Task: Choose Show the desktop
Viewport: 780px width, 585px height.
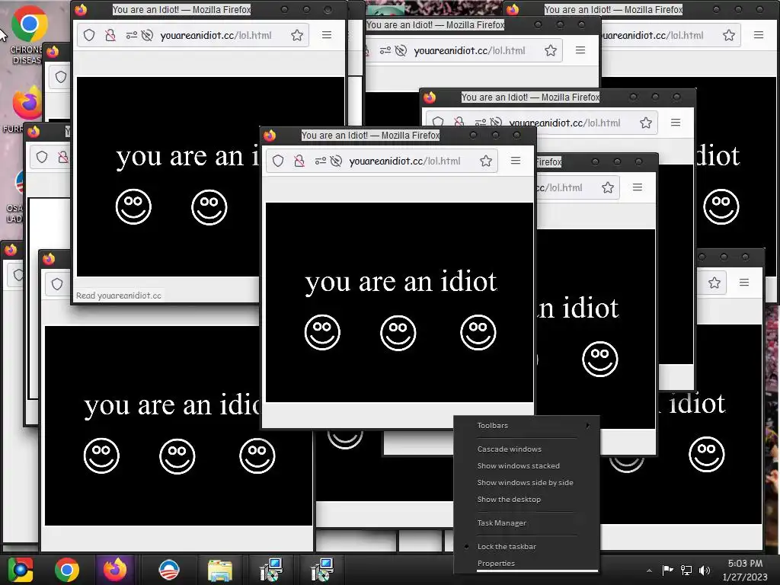Action: [509, 499]
